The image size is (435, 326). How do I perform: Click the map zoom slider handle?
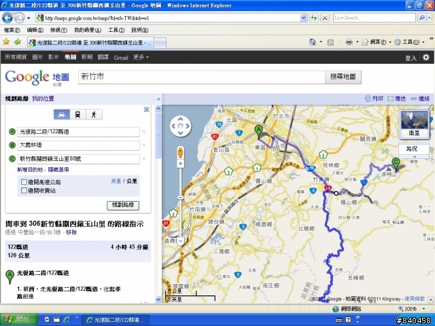pos(180,198)
